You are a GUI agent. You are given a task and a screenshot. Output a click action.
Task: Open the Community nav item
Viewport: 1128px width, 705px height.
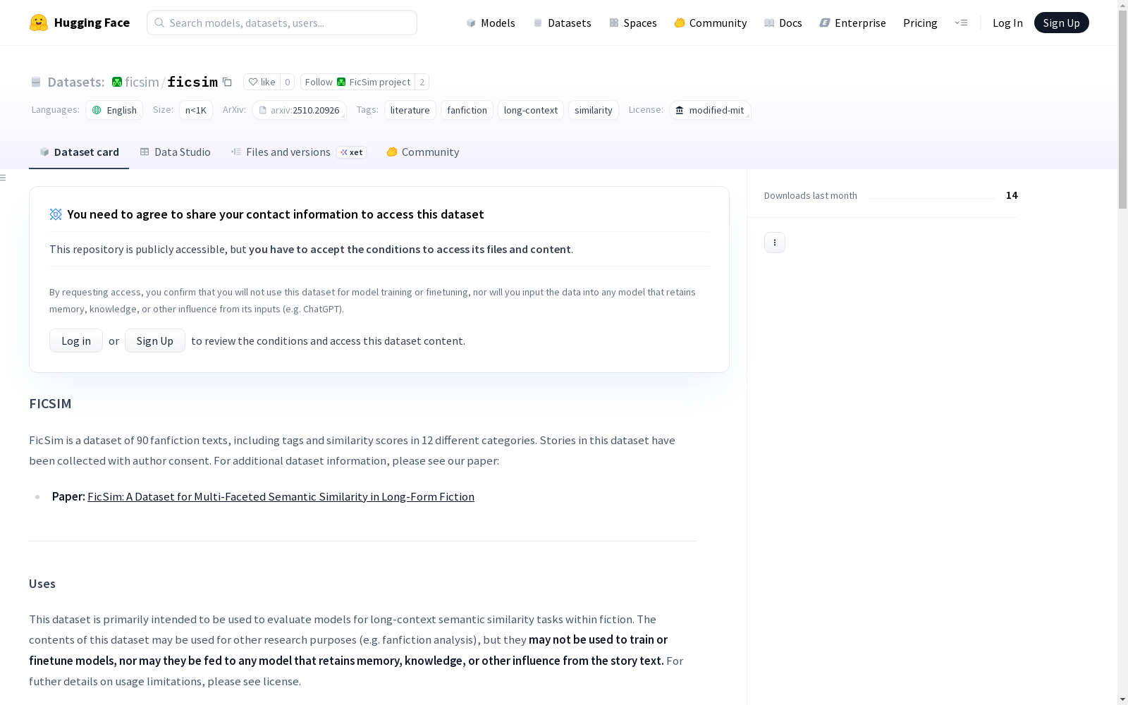[710, 23]
